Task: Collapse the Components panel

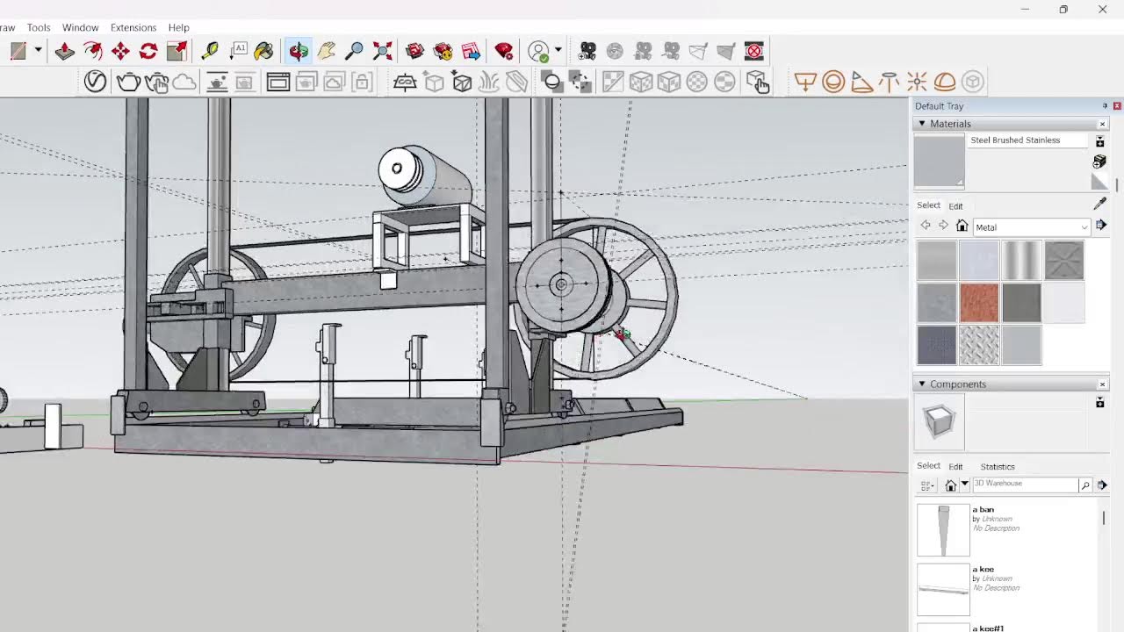Action: (922, 384)
